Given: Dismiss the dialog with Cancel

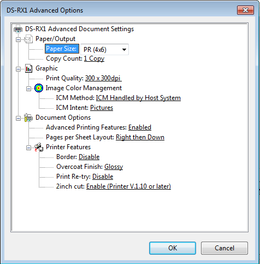Looking at the screenshot, I should tap(224, 248).
